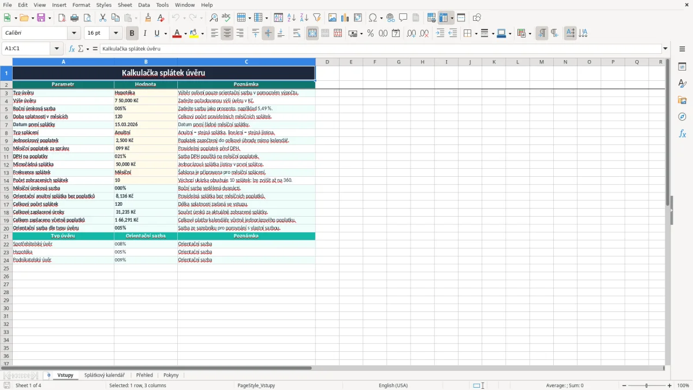
Task: Click the English (USA) language status field
Action: tap(393, 385)
